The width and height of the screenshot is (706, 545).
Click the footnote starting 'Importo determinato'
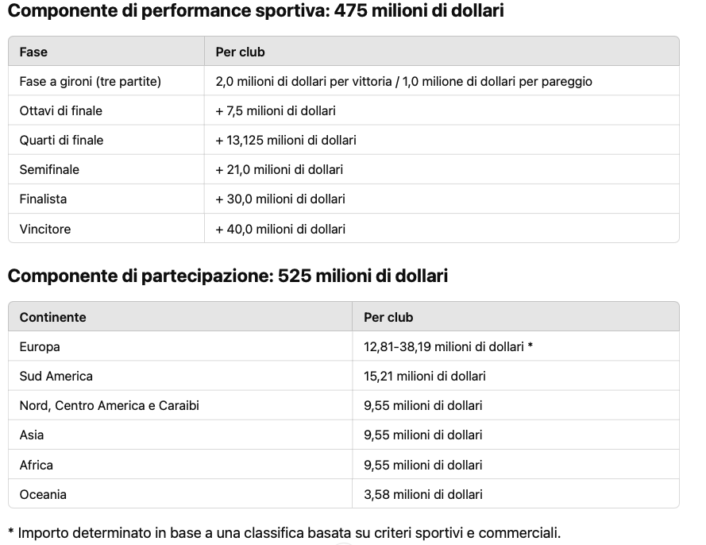coord(284,533)
